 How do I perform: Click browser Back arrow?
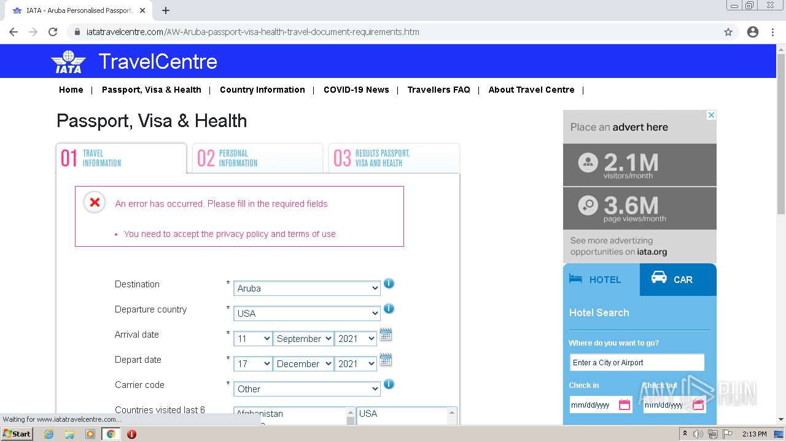pyautogui.click(x=14, y=32)
